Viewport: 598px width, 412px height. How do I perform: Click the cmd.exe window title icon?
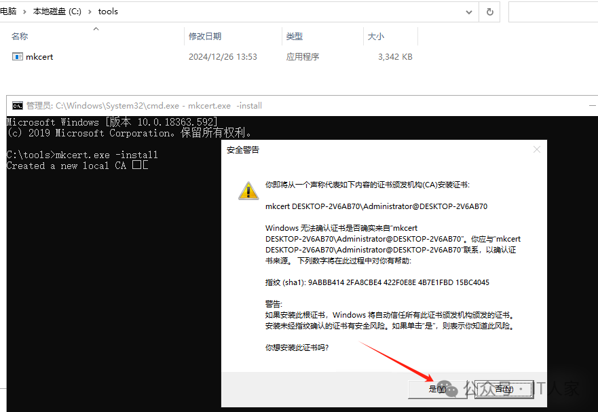tap(17, 106)
